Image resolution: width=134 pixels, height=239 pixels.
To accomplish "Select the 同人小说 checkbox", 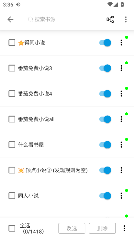I will (12, 195).
